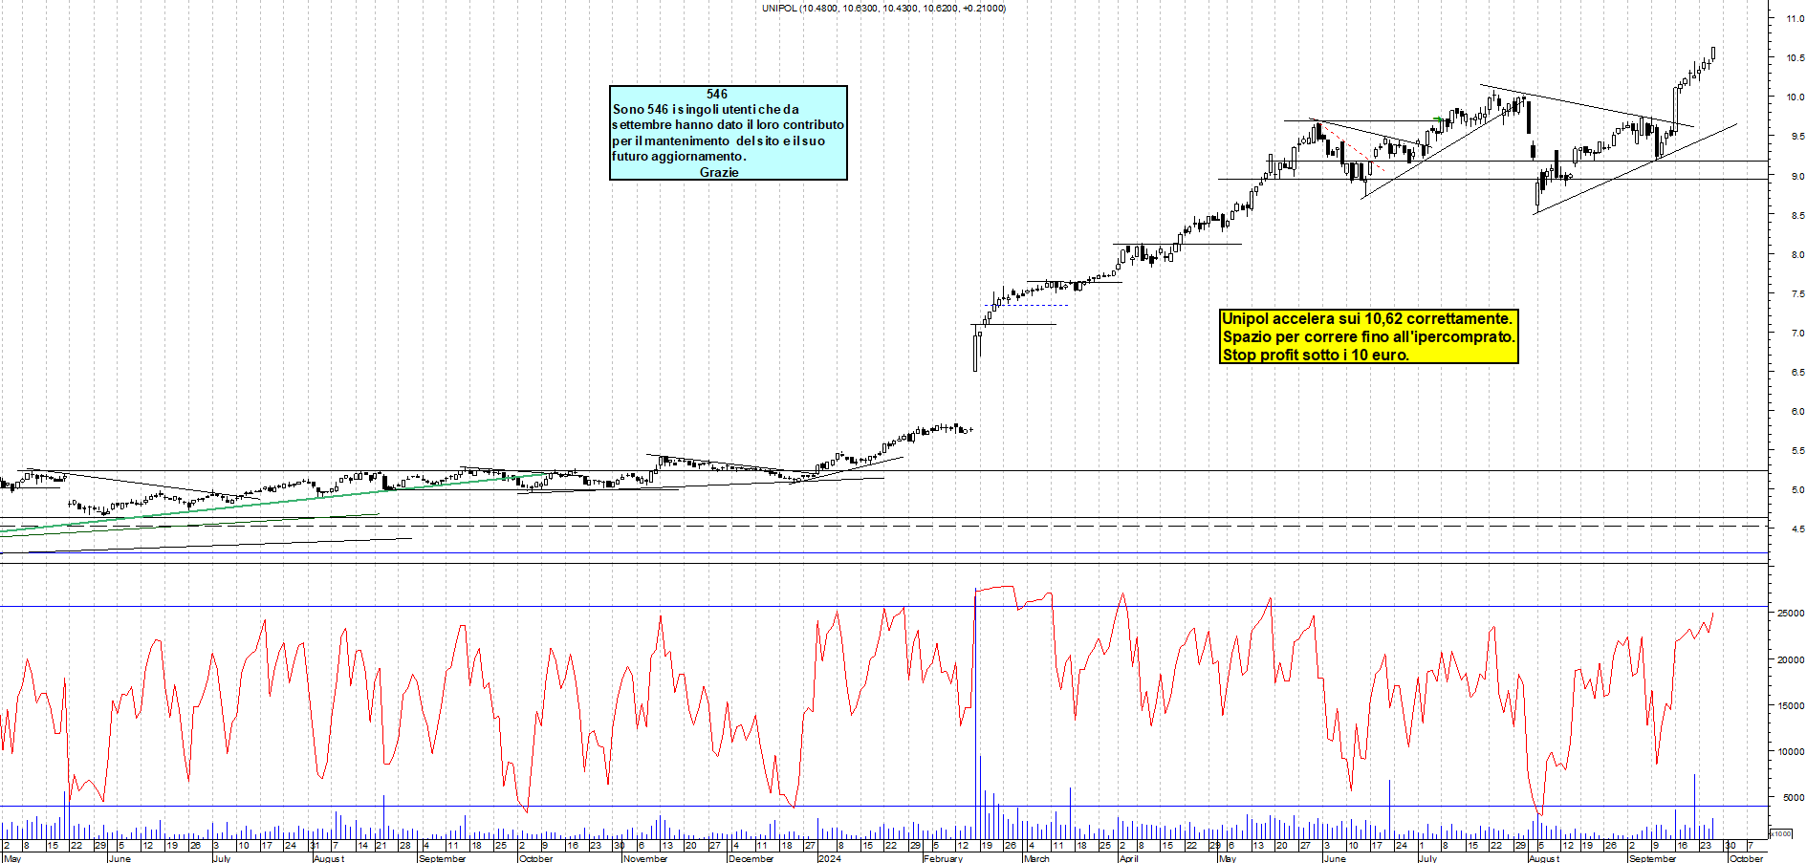Click the March month label on the time axis
The height and width of the screenshot is (863, 1807).
tap(1036, 858)
